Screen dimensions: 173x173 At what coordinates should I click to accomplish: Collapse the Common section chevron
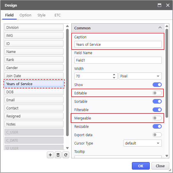click(160, 28)
